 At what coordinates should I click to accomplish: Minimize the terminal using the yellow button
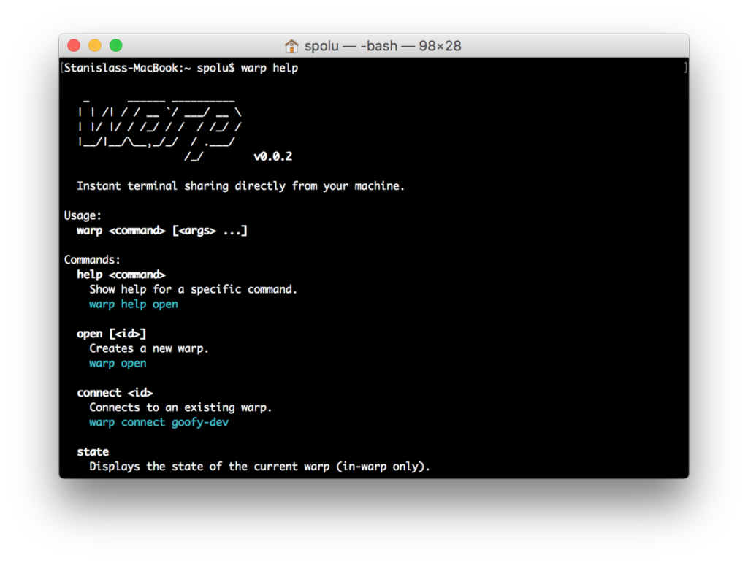tap(95, 46)
